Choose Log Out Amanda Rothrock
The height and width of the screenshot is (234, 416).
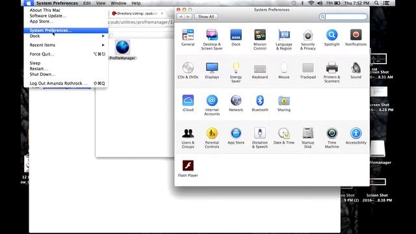[x=66, y=83]
